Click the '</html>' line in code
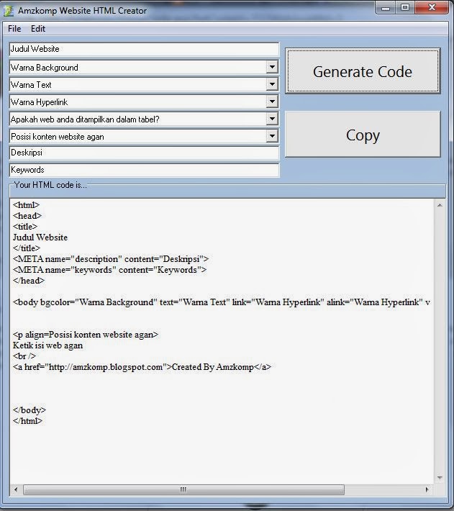454x511 pixels. (27, 421)
